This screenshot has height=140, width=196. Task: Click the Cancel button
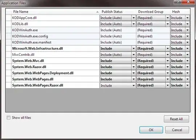[x=177, y=130]
